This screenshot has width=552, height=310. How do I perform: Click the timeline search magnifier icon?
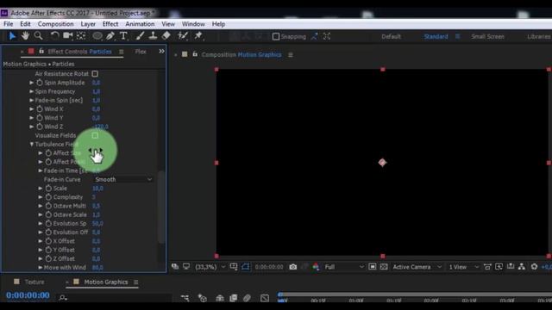[63, 298]
